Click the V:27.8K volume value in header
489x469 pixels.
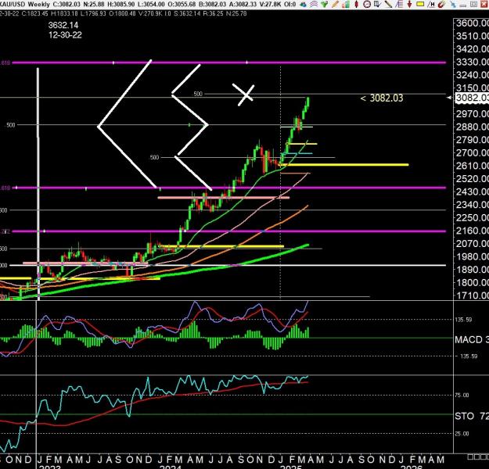pyautogui.click(x=270, y=5)
